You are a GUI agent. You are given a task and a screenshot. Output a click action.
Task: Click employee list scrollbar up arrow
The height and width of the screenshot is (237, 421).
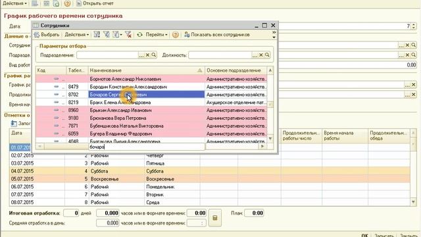270,70
